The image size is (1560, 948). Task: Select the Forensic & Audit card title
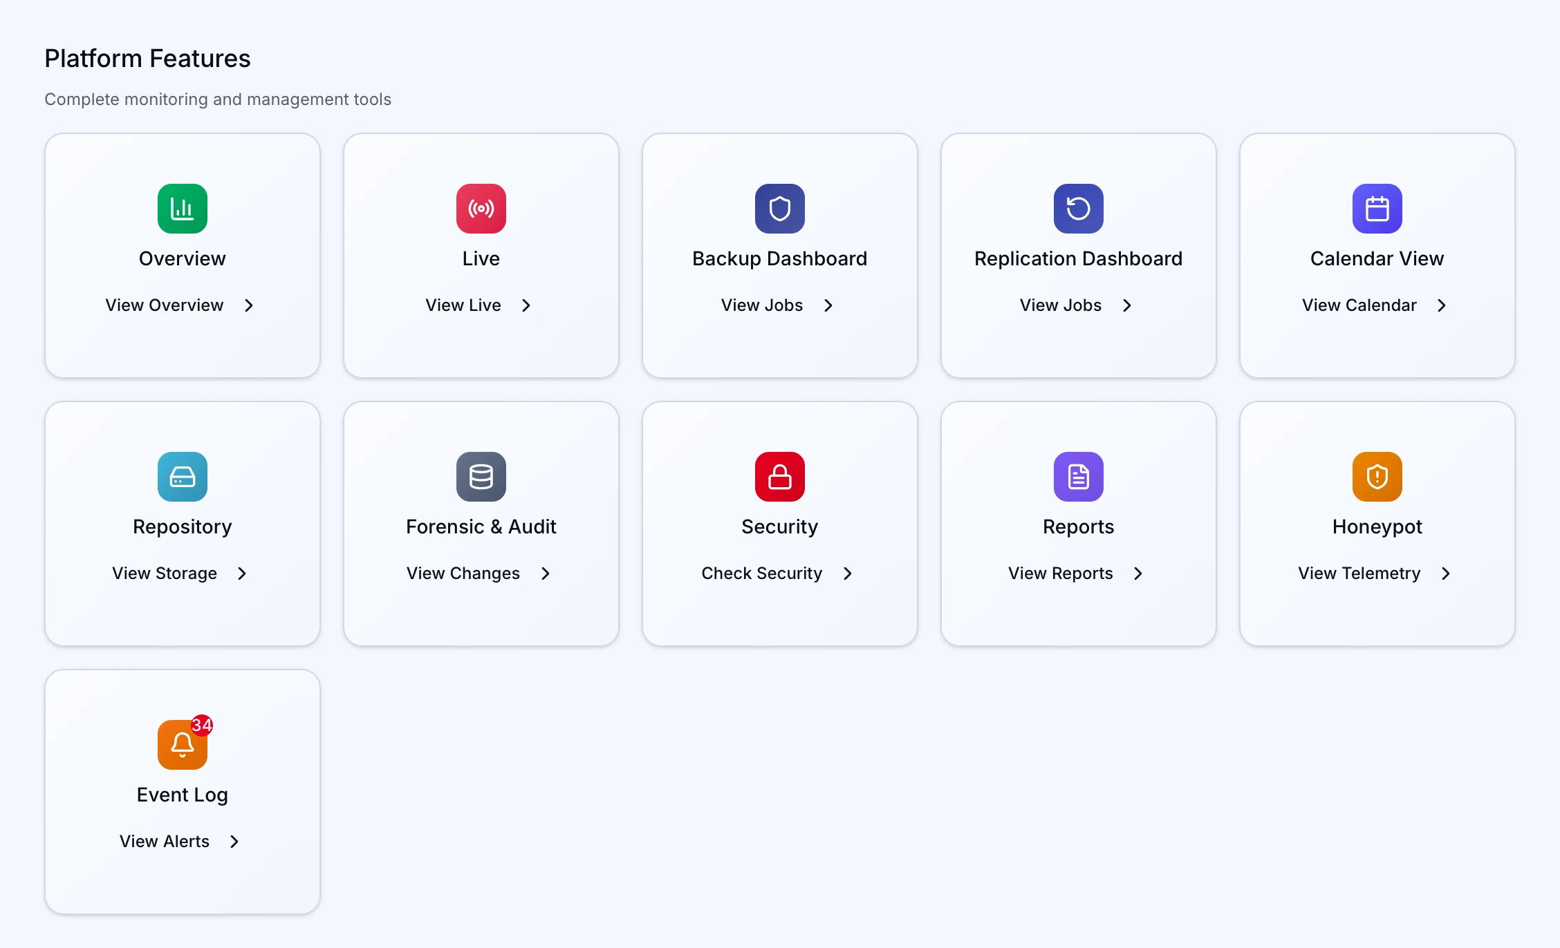481,527
